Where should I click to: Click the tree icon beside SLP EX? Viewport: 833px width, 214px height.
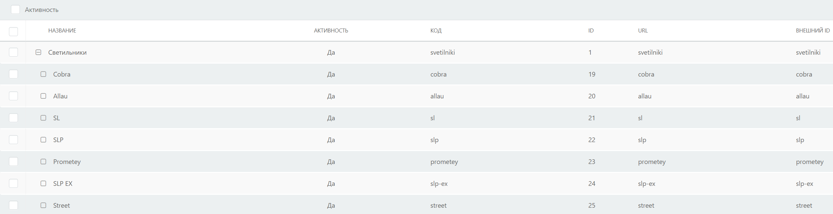(x=43, y=184)
